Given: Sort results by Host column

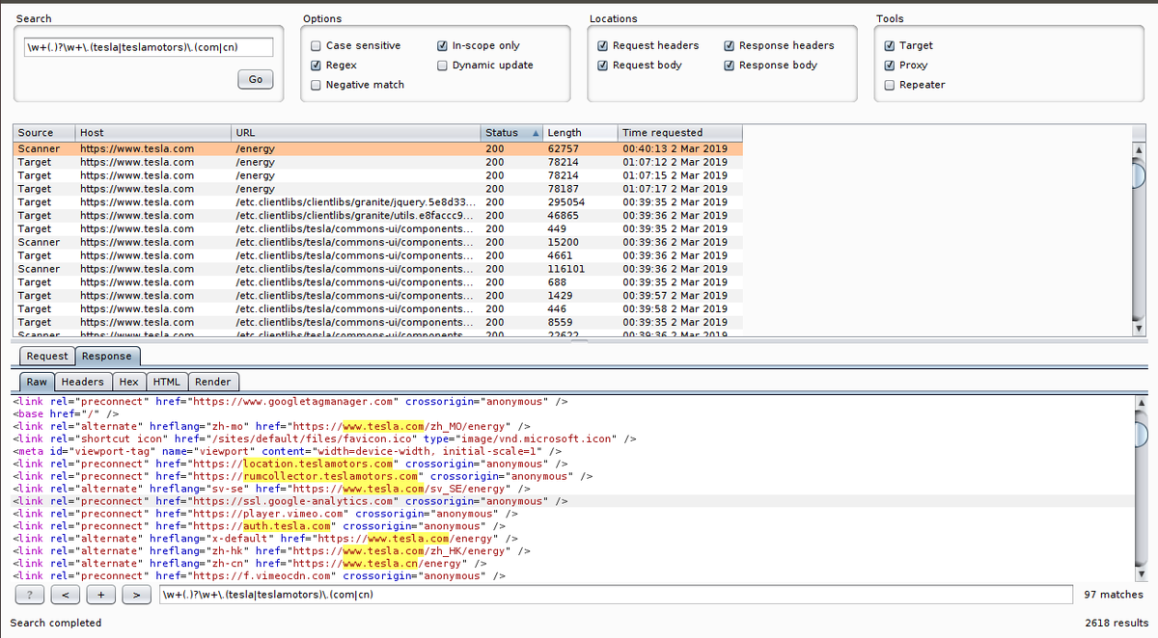Looking at the screenshot, I should pos(153,133).
